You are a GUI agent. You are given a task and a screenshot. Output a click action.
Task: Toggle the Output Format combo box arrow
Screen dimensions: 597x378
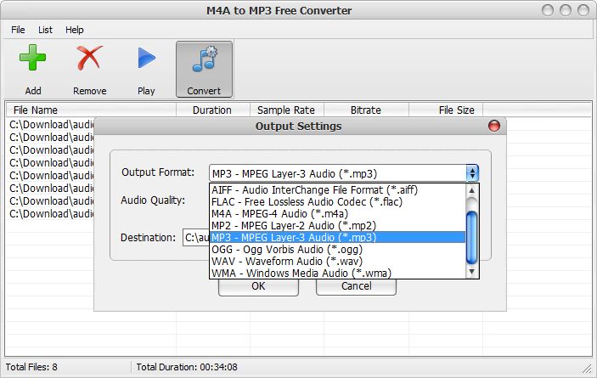pyautogui.click(x=472, y=173)
